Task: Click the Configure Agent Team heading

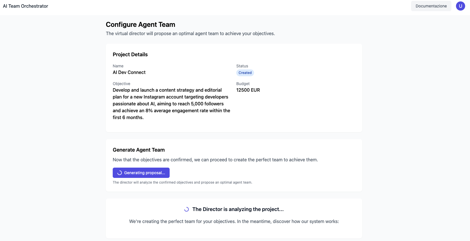Action: coord(140,25)
